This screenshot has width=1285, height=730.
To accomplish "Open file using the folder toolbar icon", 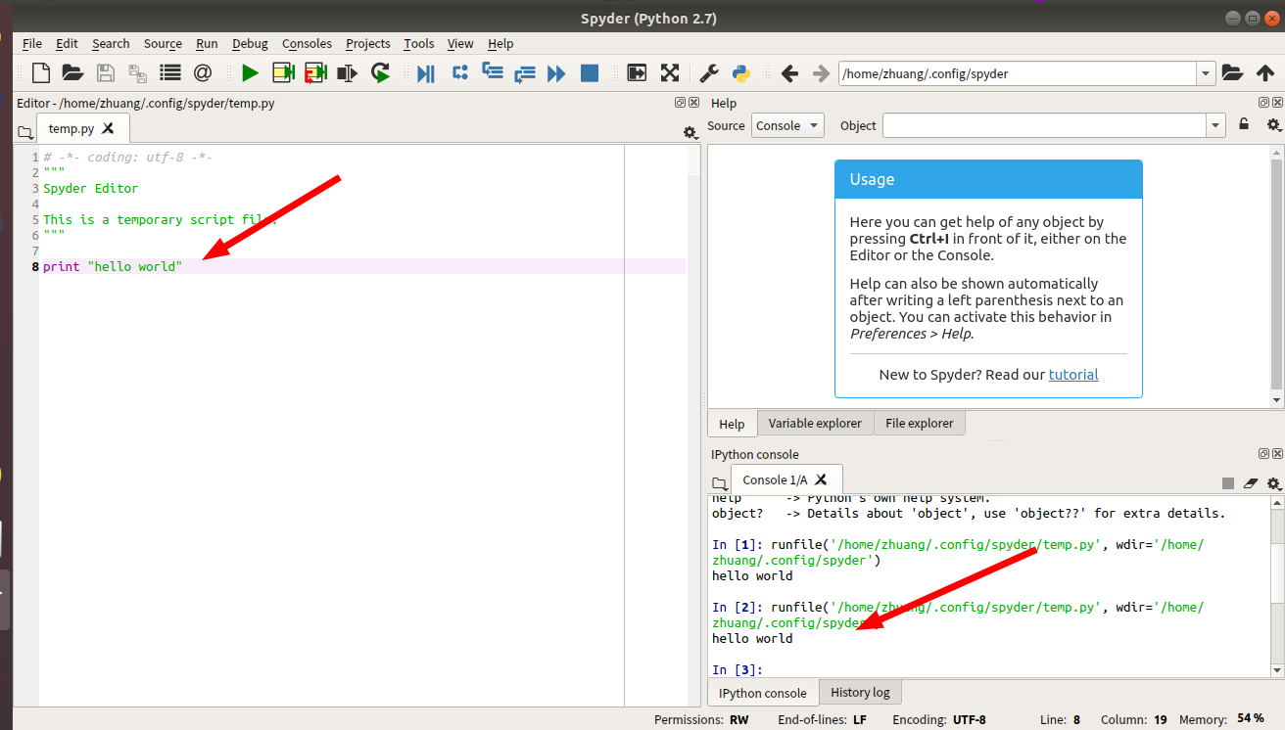I will click(72, 72).
